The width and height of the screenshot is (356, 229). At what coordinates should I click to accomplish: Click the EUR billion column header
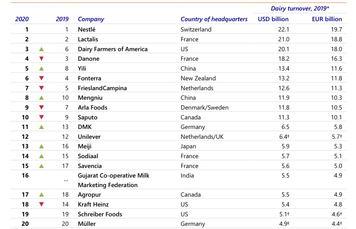pyautogui.click(x=327, y=19)
